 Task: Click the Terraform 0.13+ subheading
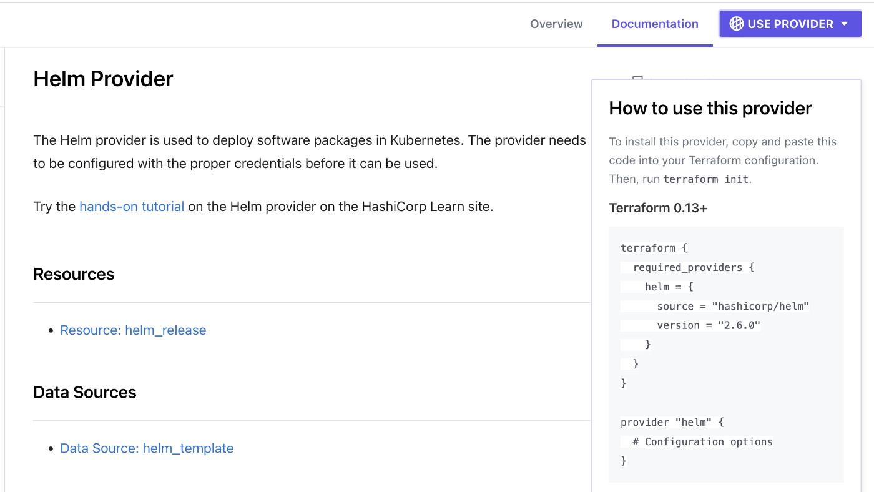(x=658, y=207)
